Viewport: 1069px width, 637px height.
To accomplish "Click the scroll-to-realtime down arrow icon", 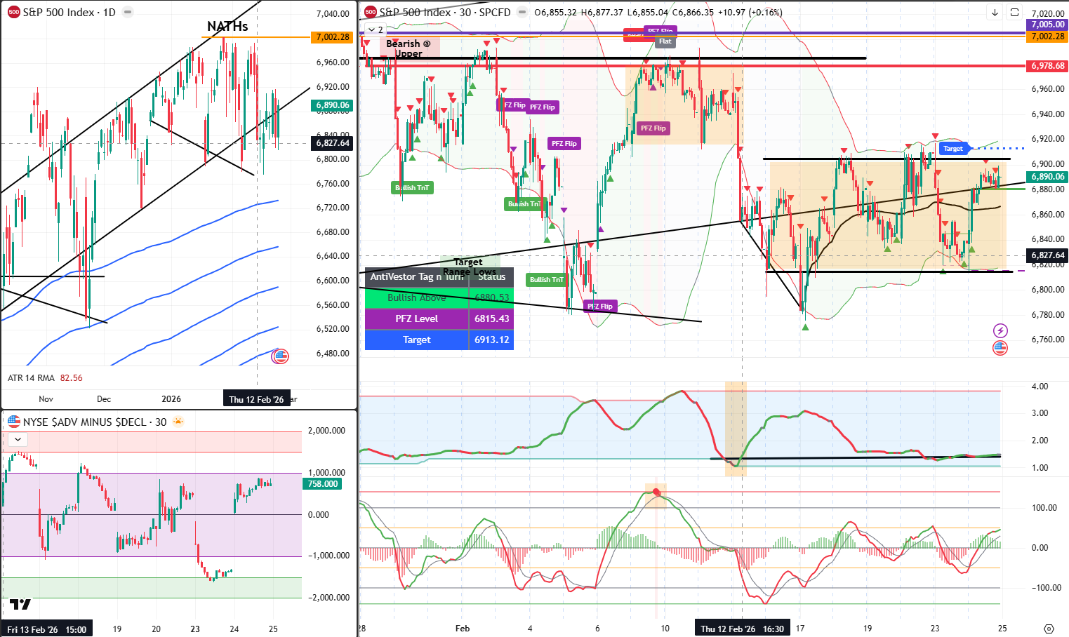I will 995,13.
